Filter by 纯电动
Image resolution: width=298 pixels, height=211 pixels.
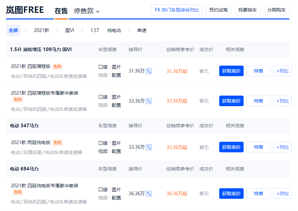pyautogui.click(x=114, y=30)
